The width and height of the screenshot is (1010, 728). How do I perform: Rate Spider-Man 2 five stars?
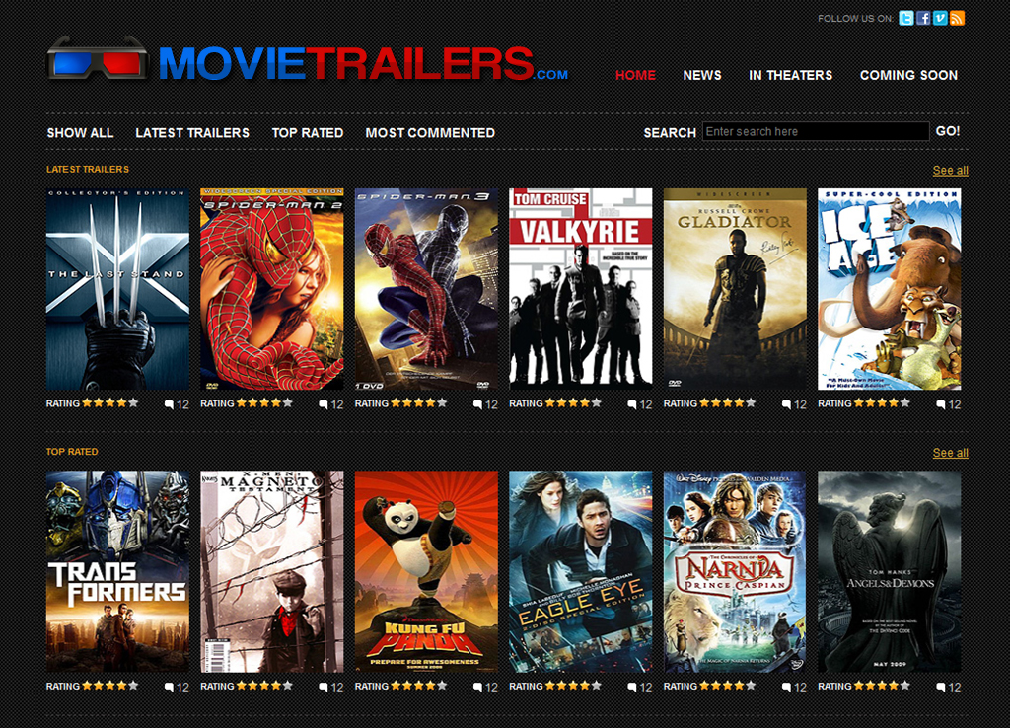click(287, 402)
